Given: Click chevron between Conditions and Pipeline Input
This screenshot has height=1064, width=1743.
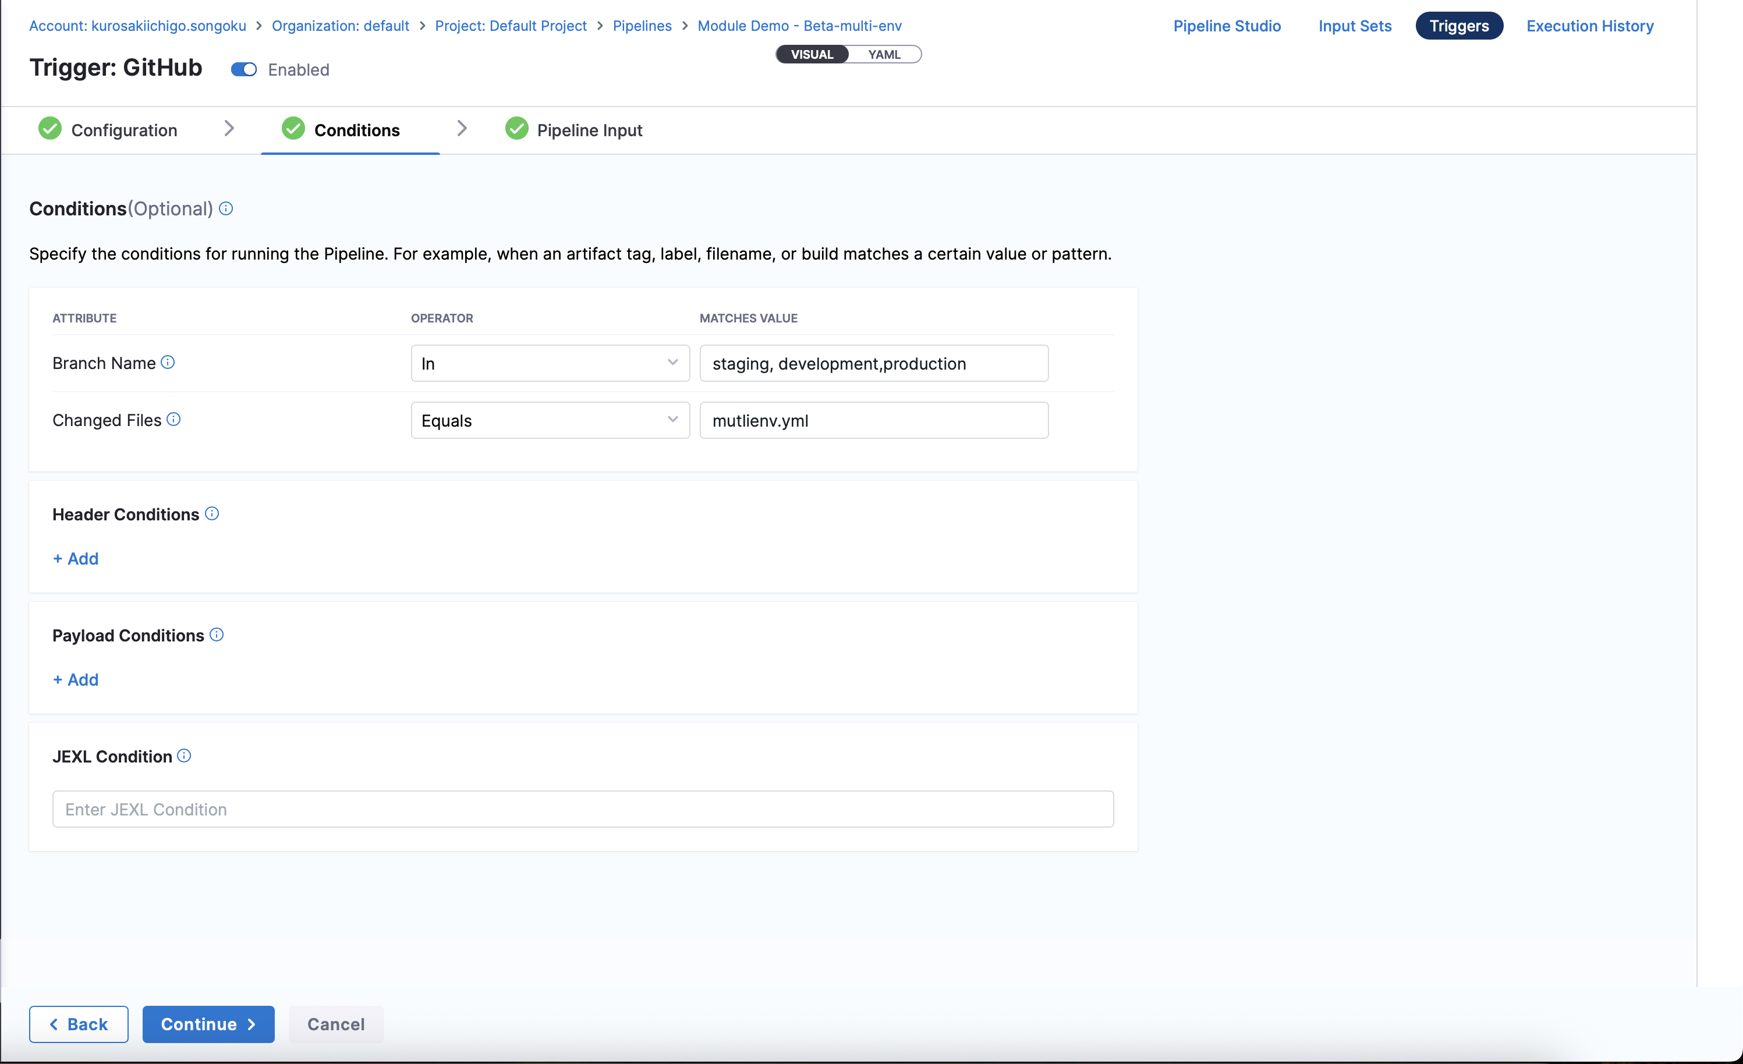Looking at the screenshot, I should pyautogui.click(x=462, y=128).
